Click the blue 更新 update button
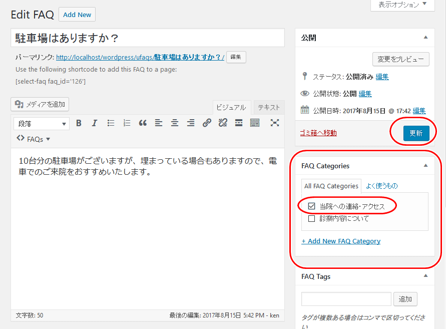The height and width of the screenshot is (329, 446). click(x=416, y=133)
